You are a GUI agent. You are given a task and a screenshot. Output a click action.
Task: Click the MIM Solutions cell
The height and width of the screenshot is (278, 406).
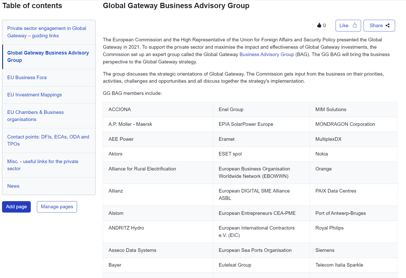click(354, 110)
